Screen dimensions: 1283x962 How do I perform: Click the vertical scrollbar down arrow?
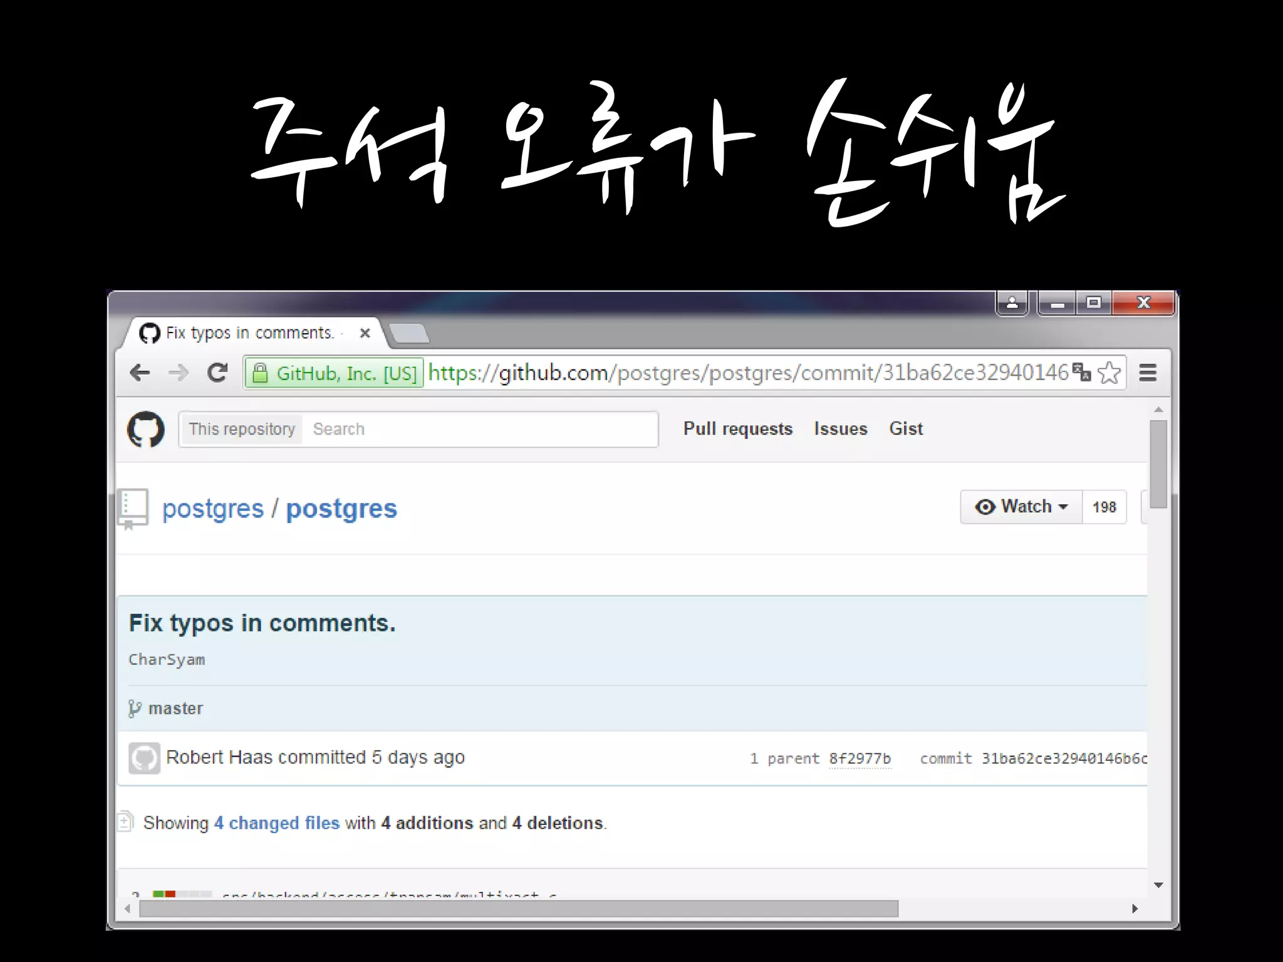[1158, 885]
